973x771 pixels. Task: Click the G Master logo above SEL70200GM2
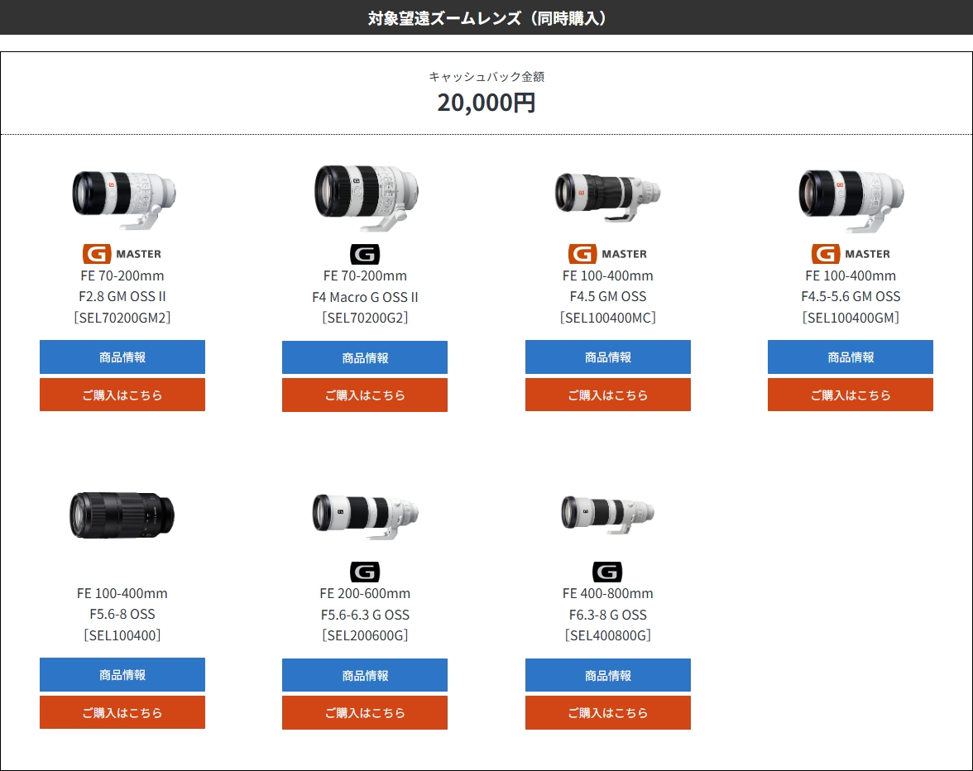(x=122, y=254)
